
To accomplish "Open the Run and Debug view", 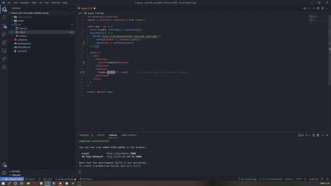I will click(x=4, y=34).
